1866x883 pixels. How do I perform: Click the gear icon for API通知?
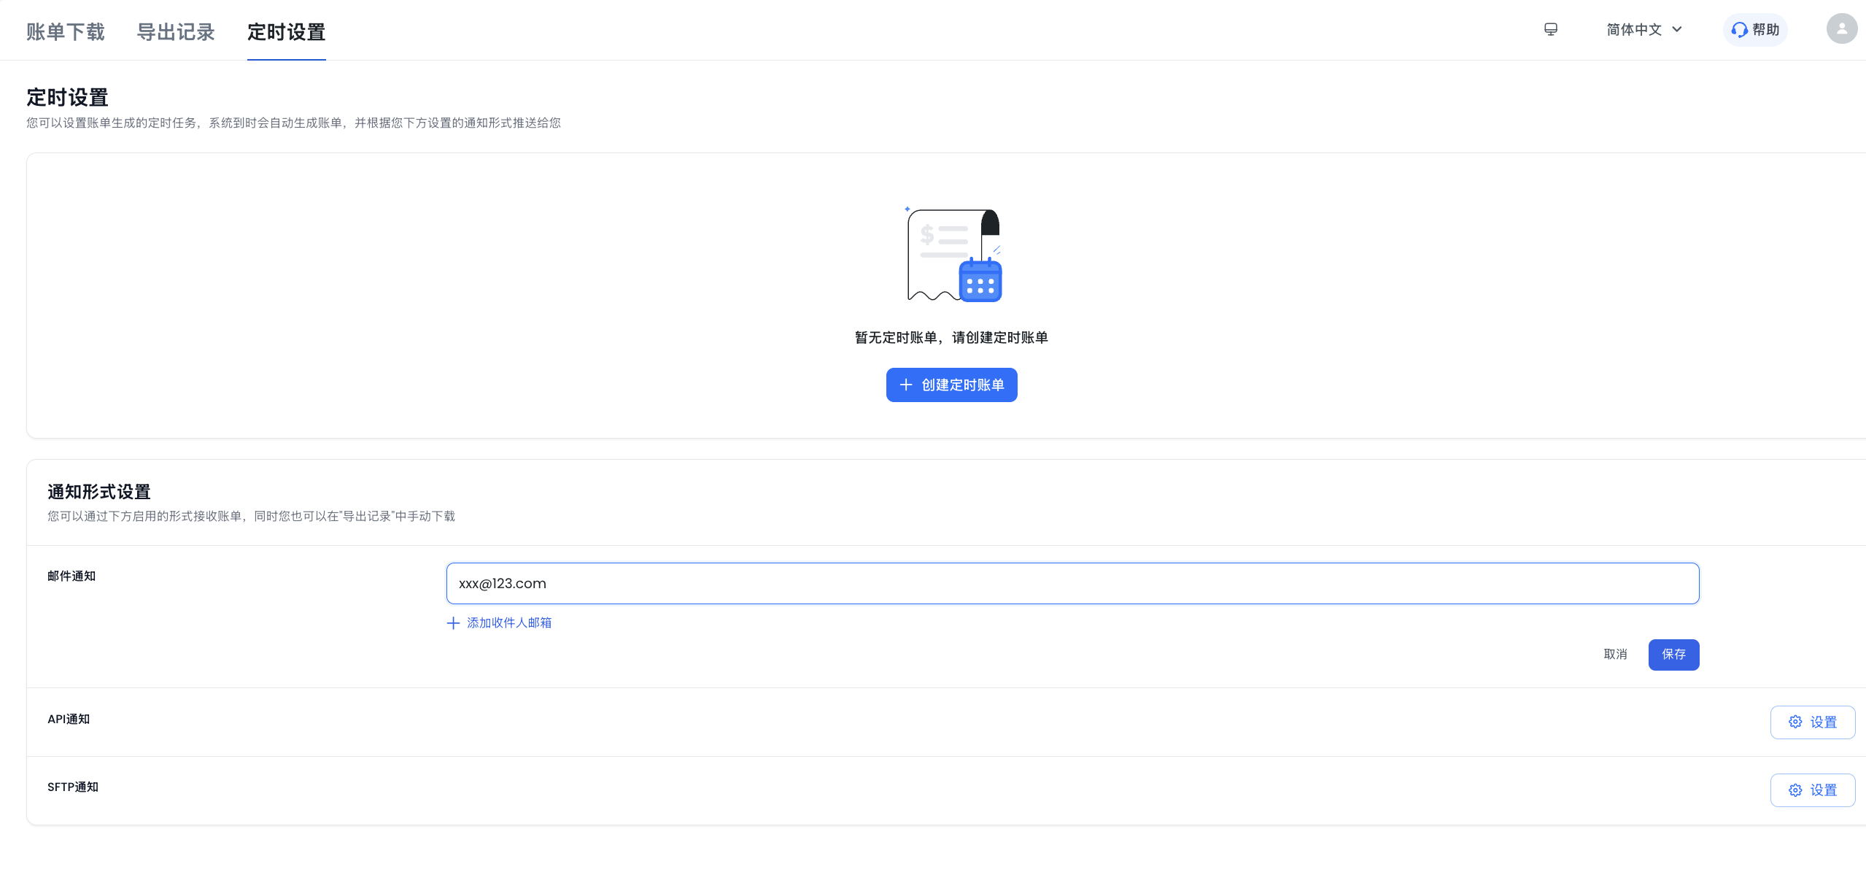pyautogui.click(x=1795, y=722)
